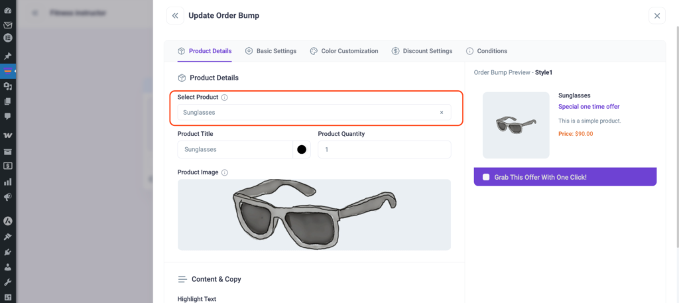Open Products archive box sidebar icon

click(7, 151)
